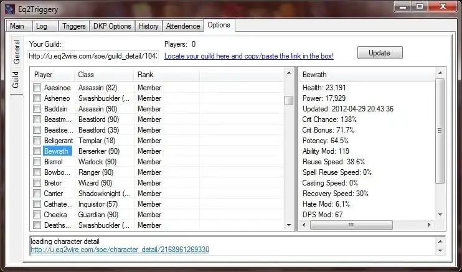Tick the Baddsin player checkbox
Viewport: 462px width, 272px height.
pos(37,109)
